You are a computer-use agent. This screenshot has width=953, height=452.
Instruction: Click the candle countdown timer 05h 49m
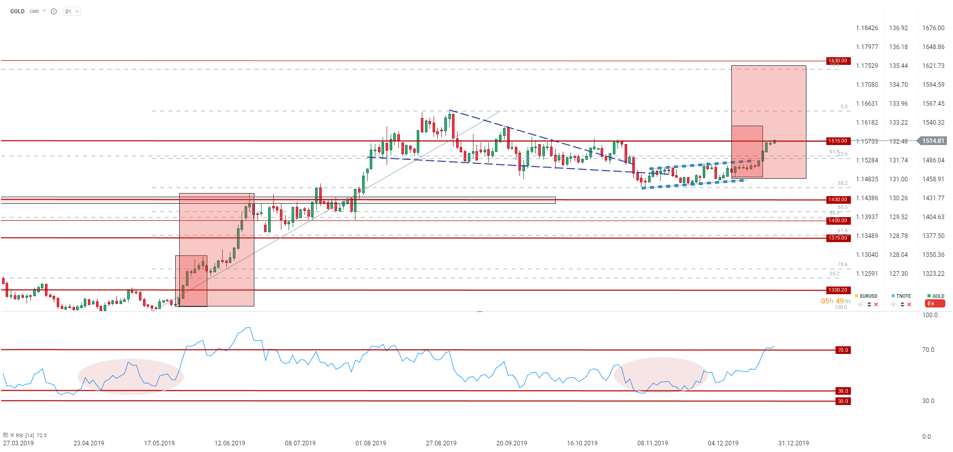coord(836,301)
